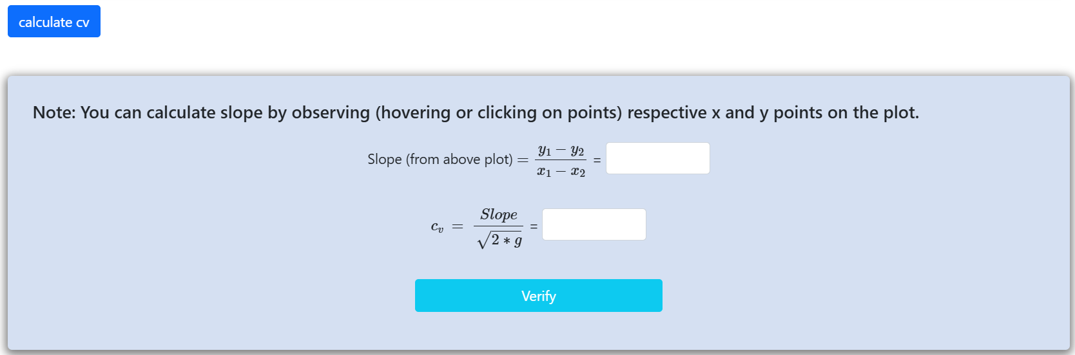Click the italic Slope numerator term

[x=498, y=215]
